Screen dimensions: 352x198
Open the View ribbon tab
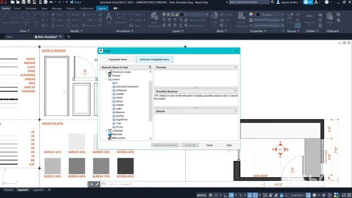(44, 8)
